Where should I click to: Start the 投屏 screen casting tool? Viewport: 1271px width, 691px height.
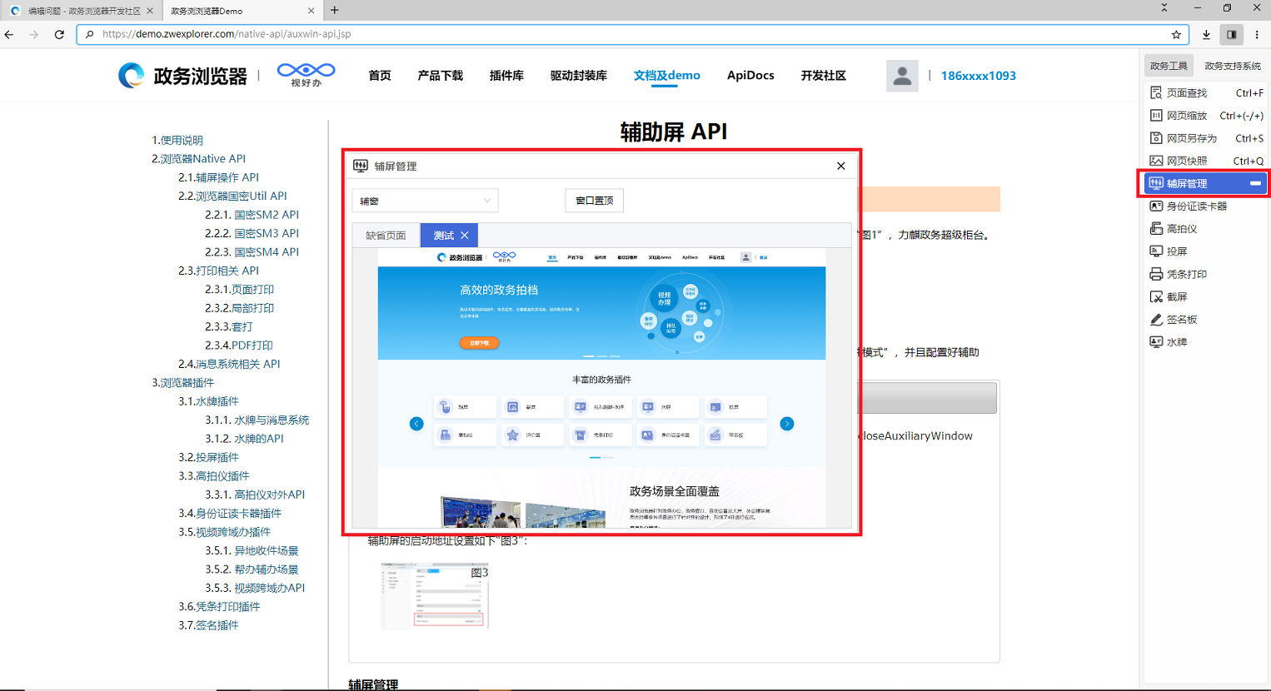click(x=1169, y=251)
